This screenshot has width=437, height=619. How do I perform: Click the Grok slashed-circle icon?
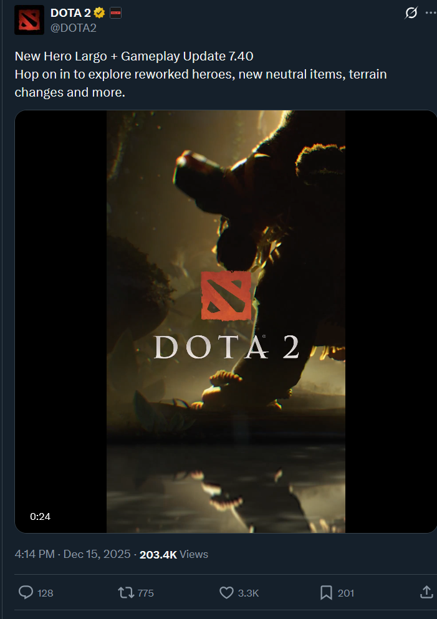click(411, 13)
